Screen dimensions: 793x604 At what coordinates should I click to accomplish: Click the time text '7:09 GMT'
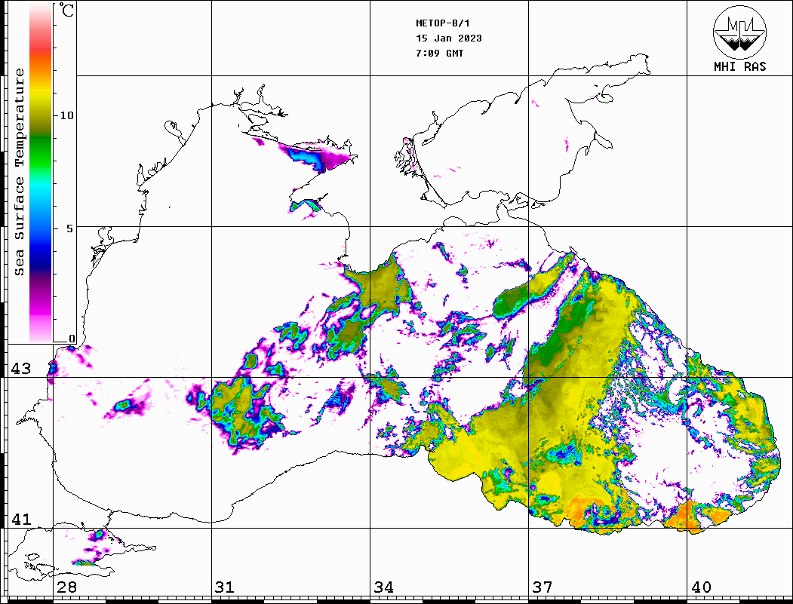coord(439,53)
